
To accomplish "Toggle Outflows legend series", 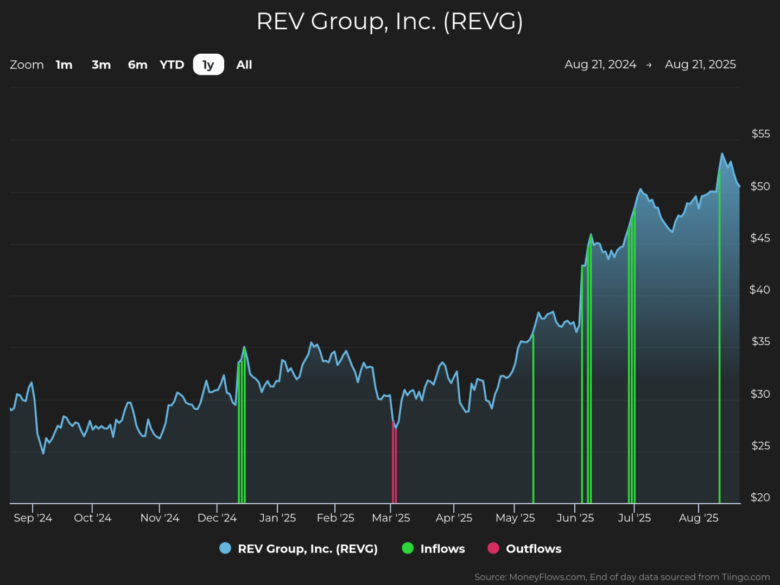I will [525, 549].
